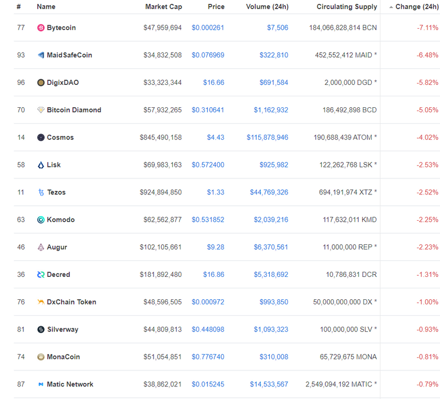
Task: Select Bitcoin Diamond market cap $57,932,265
Action: tap(163, 110)
